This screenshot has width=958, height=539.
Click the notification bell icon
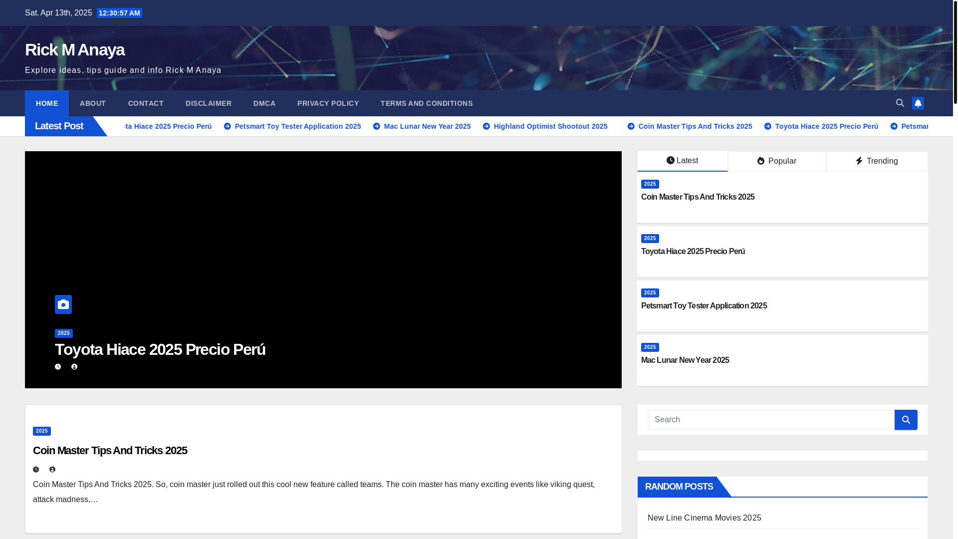pos(918,103)
